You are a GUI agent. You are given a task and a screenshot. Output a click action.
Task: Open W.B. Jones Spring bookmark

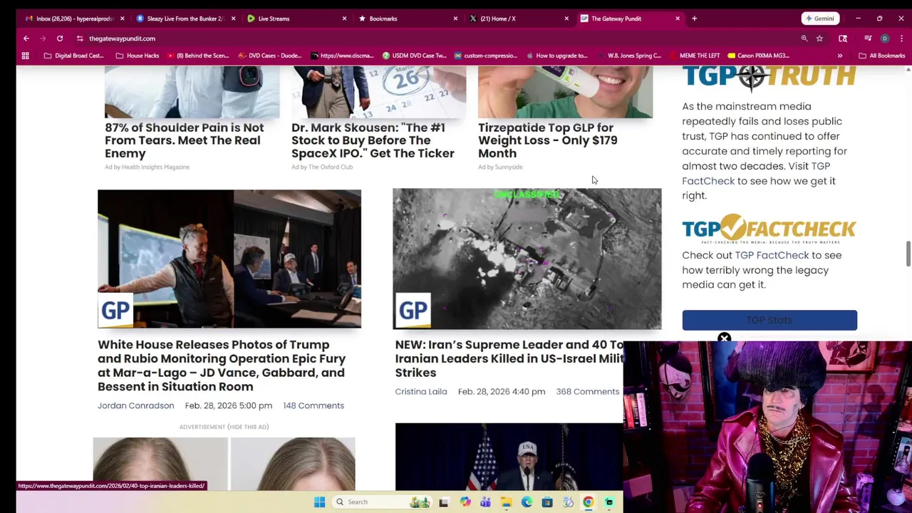click(630, 56)
